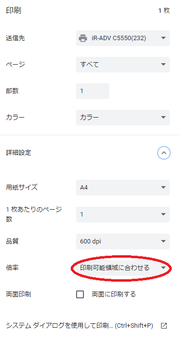Click the 両面に印刷する label text
This screenshot has height=339, width=180.
(x=114, y=294)
